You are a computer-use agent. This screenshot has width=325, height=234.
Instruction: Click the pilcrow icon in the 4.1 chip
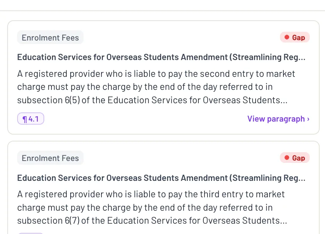(x=25, y=119)
